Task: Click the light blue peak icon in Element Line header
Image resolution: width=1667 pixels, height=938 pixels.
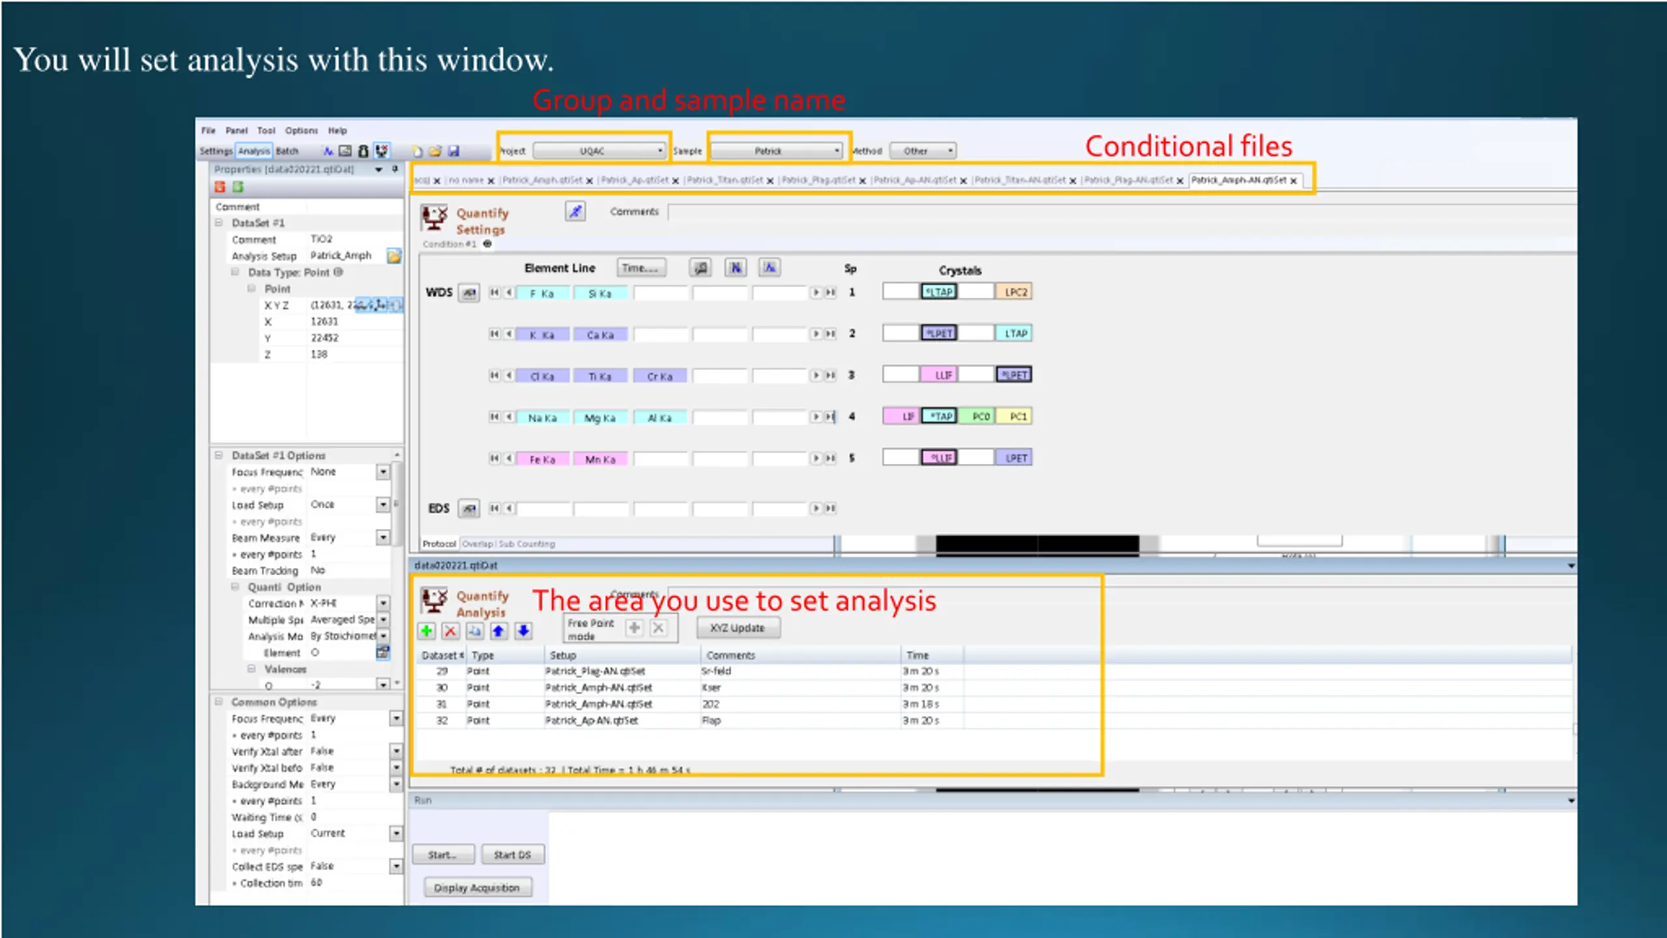Action: point(770,268)
